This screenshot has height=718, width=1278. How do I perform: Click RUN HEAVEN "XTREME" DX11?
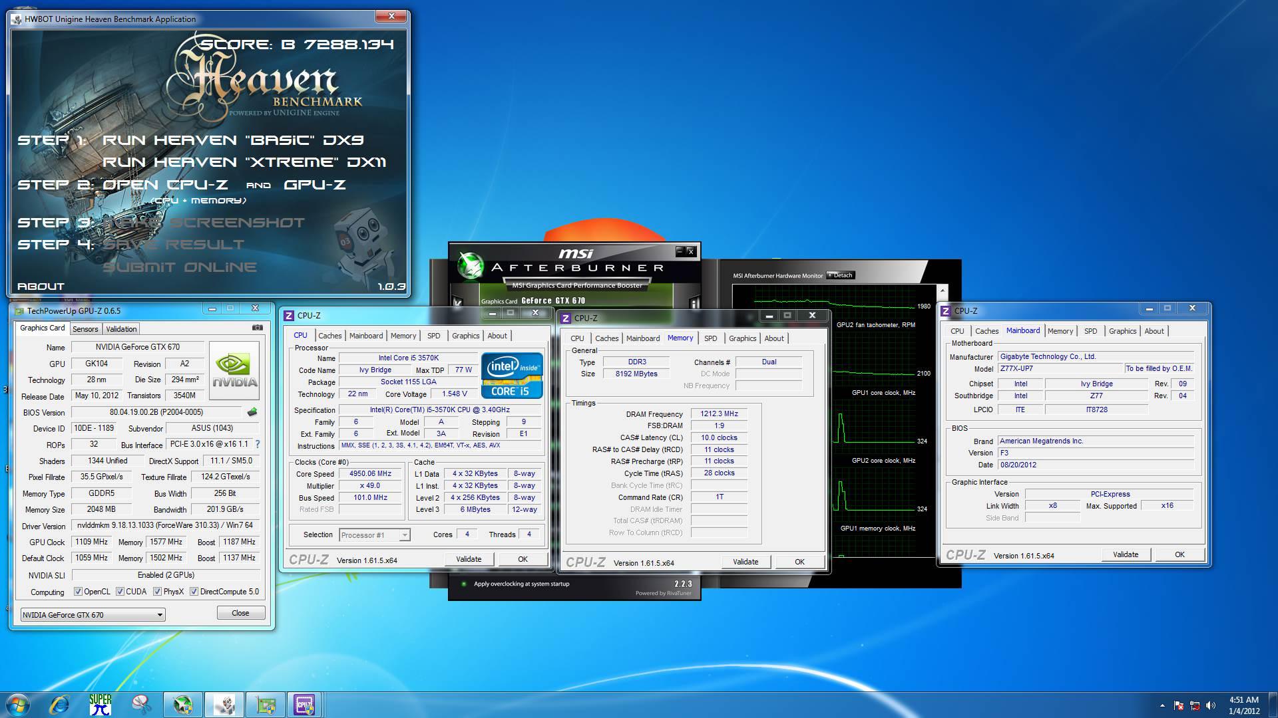point(244,162)
